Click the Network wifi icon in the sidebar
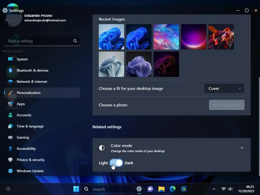This screenshot has width=260, height=195. 10,82
